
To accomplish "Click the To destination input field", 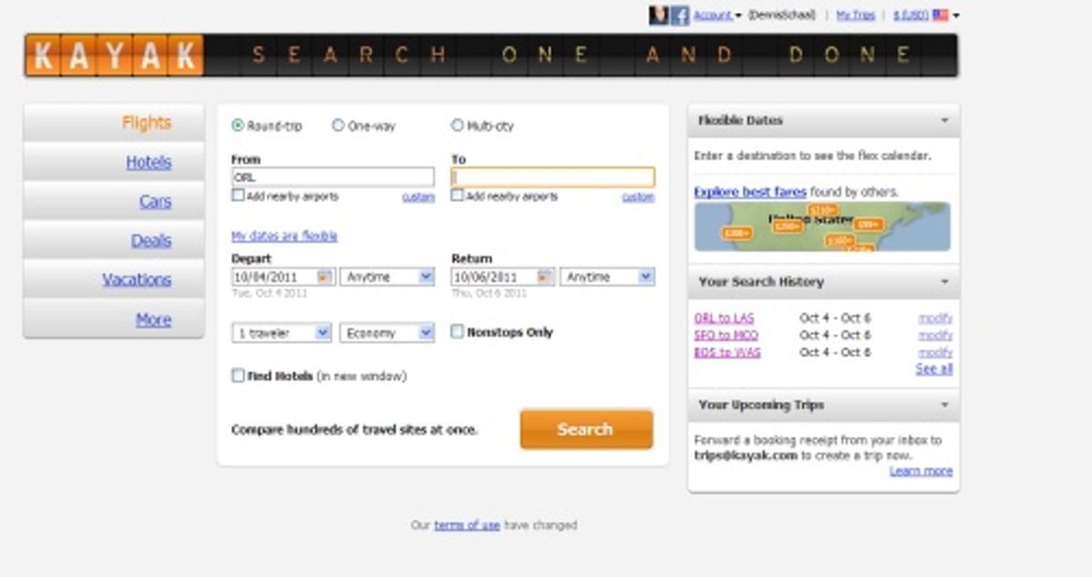I will point(551,177).
